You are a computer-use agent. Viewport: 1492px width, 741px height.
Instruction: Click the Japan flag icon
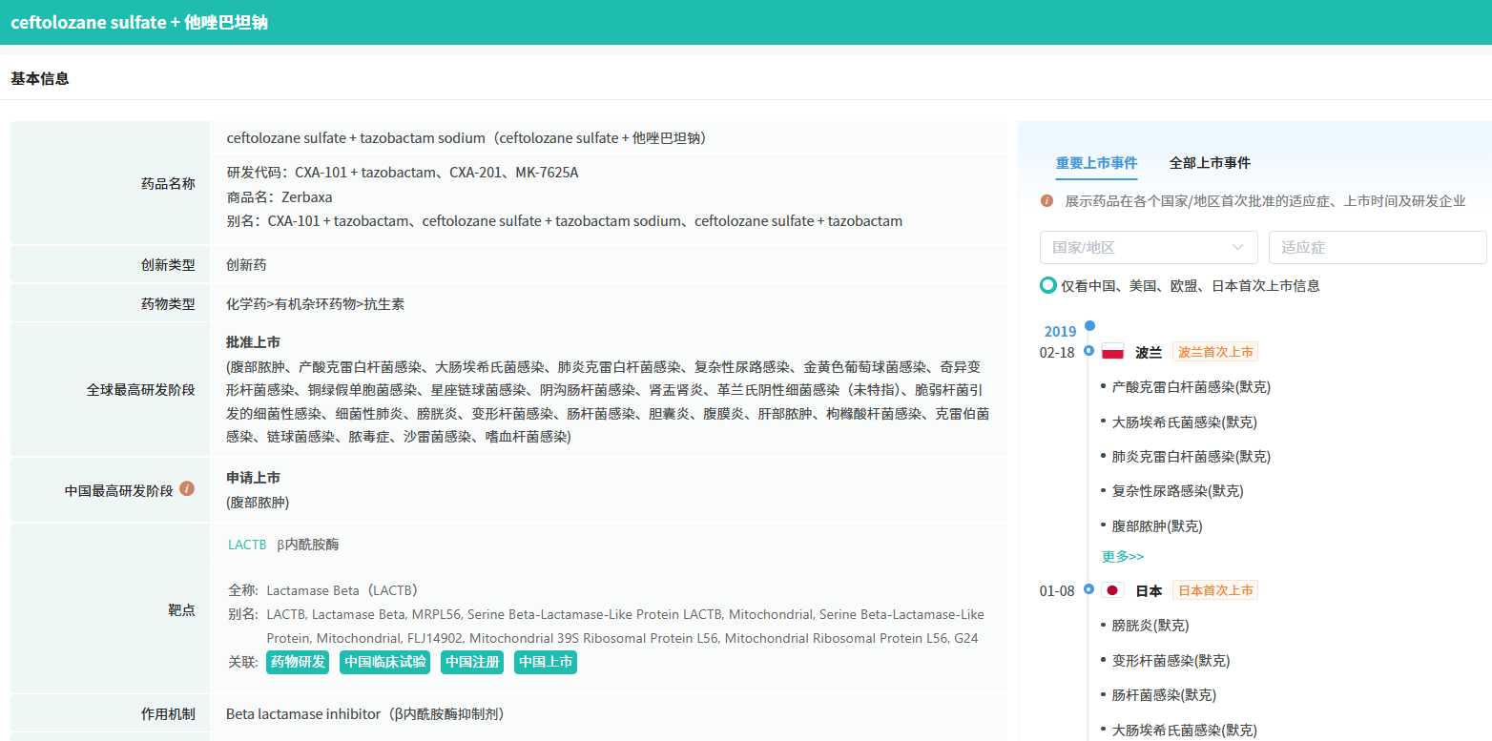pyautogui.click(x=1112, y=590)
